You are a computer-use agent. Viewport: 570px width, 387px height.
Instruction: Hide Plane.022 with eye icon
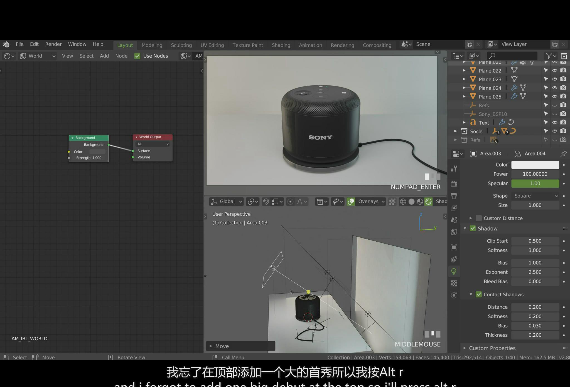555,71
